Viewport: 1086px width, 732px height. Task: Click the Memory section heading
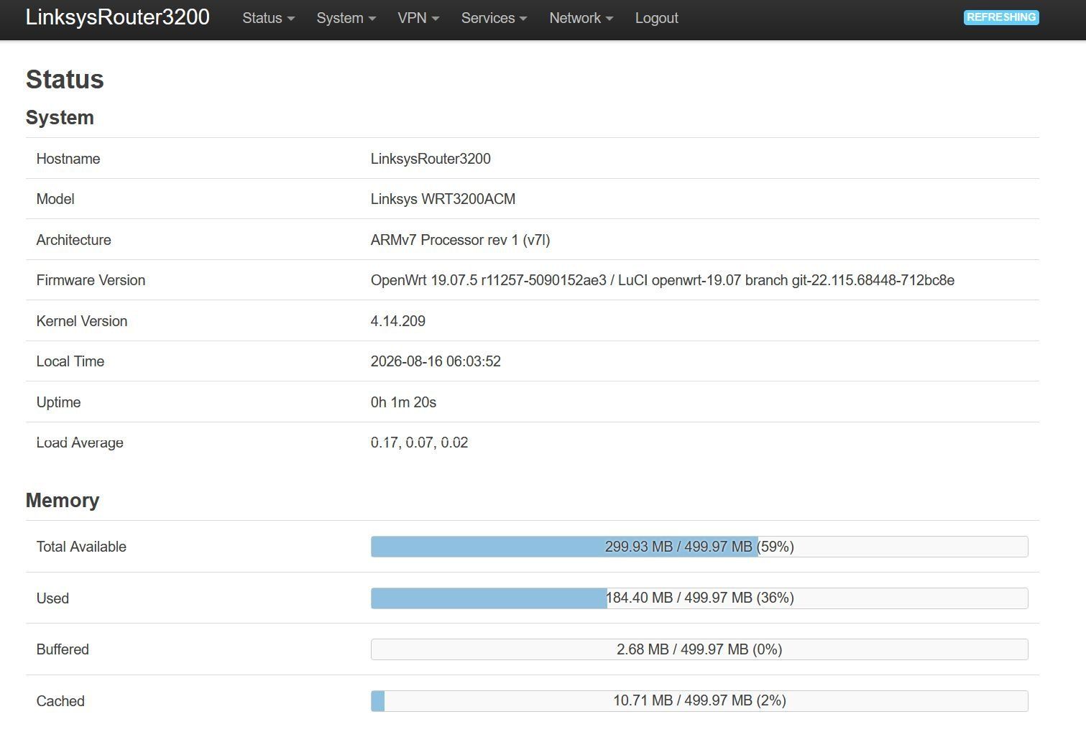pyautogui.click(x=63, y=500)
